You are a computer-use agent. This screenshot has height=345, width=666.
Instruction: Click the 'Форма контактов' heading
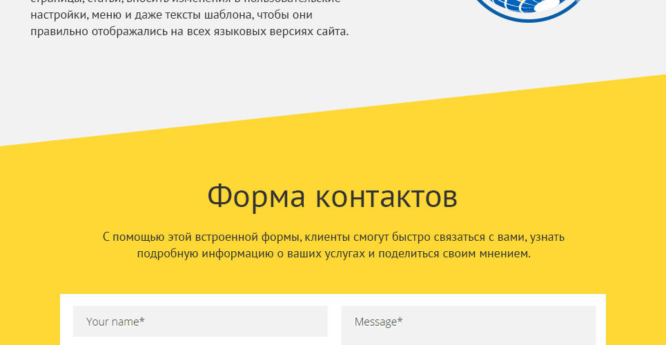coord(333,196)
